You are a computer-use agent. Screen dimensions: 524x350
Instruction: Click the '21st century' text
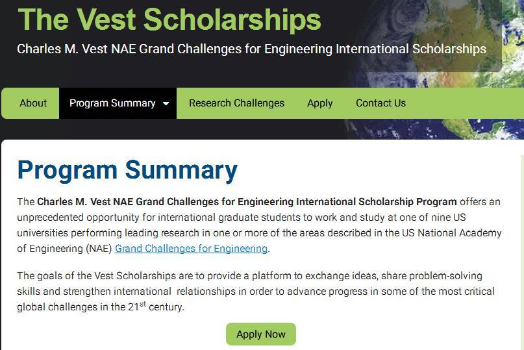[x=156, y=306]
